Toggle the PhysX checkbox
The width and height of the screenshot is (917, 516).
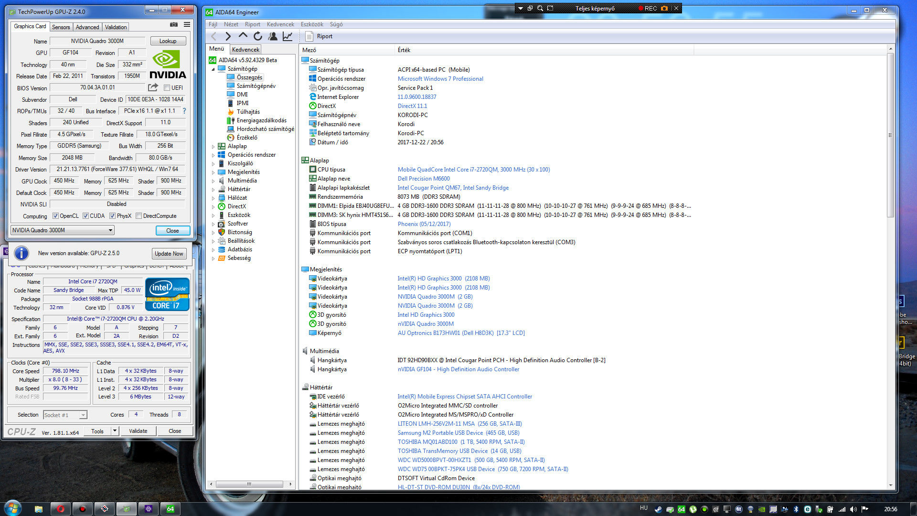coord(112,216)
